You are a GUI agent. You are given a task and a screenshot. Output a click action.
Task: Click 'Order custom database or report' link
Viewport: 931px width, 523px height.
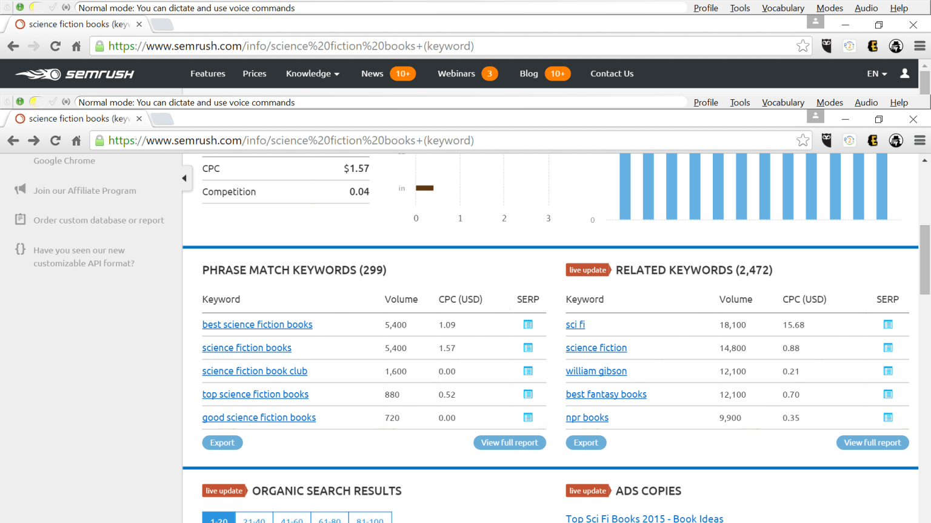point(99,220)
